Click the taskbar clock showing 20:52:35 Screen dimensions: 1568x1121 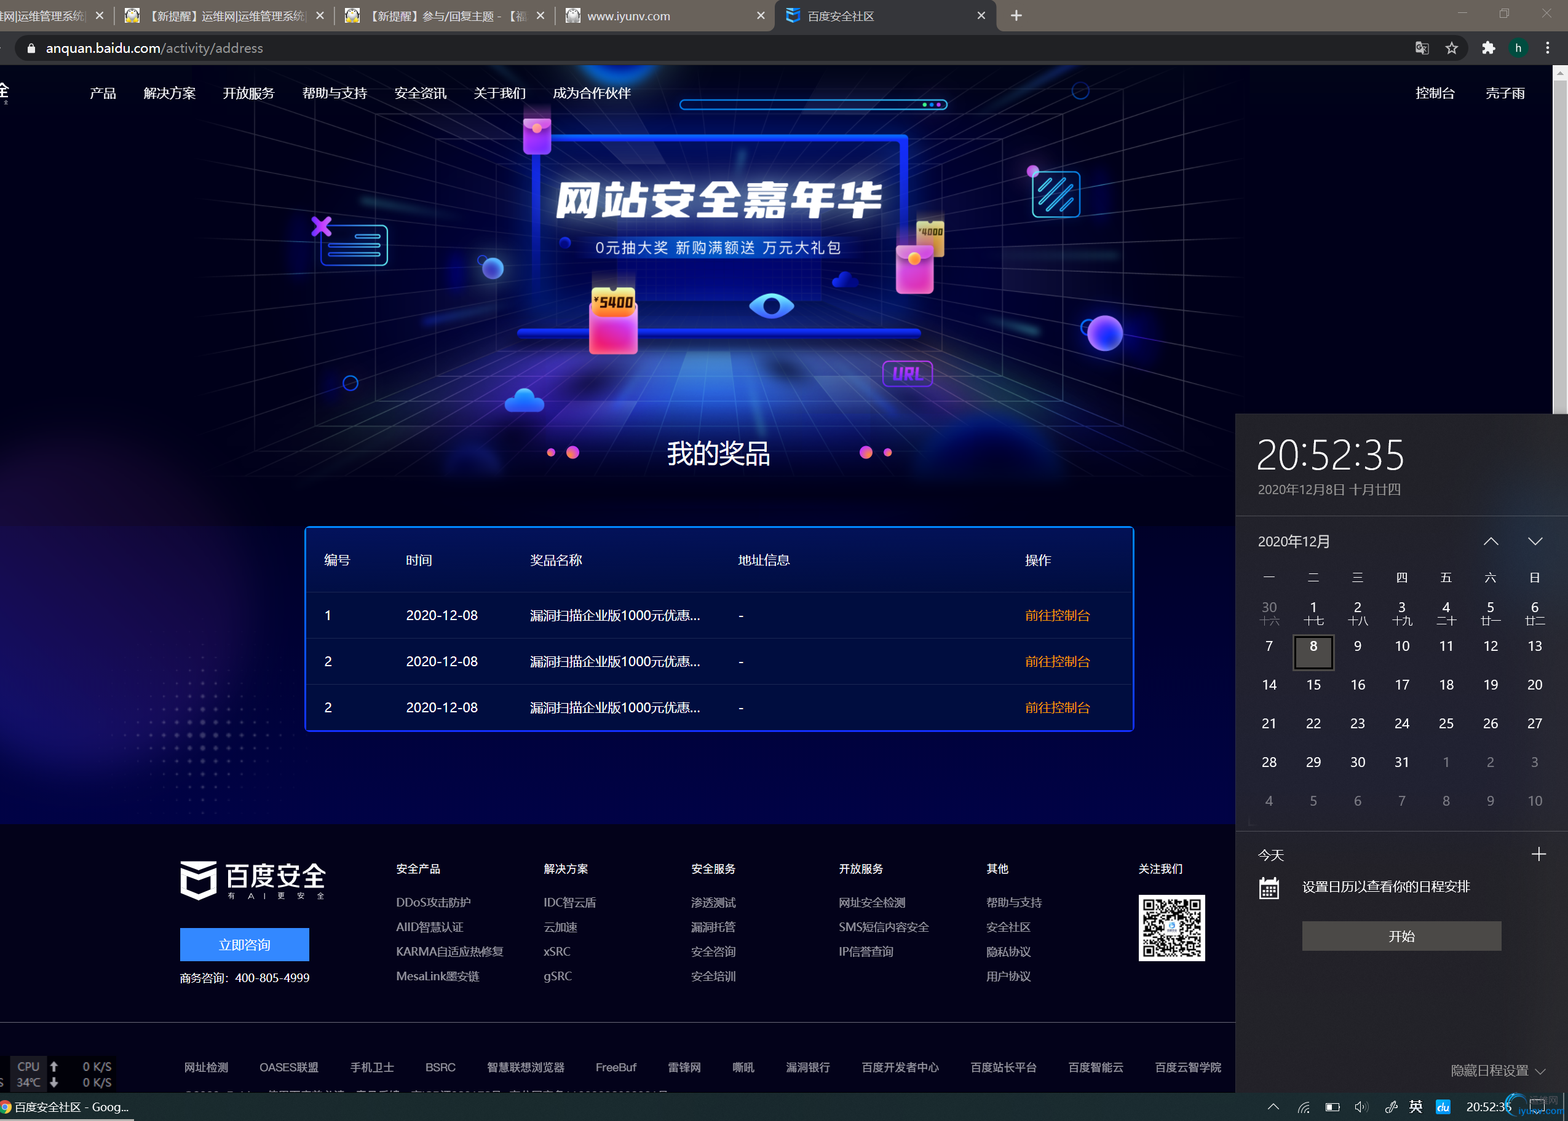[1489, 1107]
